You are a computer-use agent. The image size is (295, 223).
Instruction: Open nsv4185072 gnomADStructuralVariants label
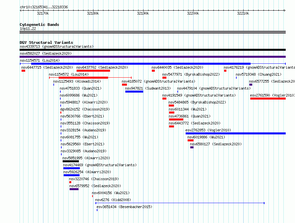point(158,81)
